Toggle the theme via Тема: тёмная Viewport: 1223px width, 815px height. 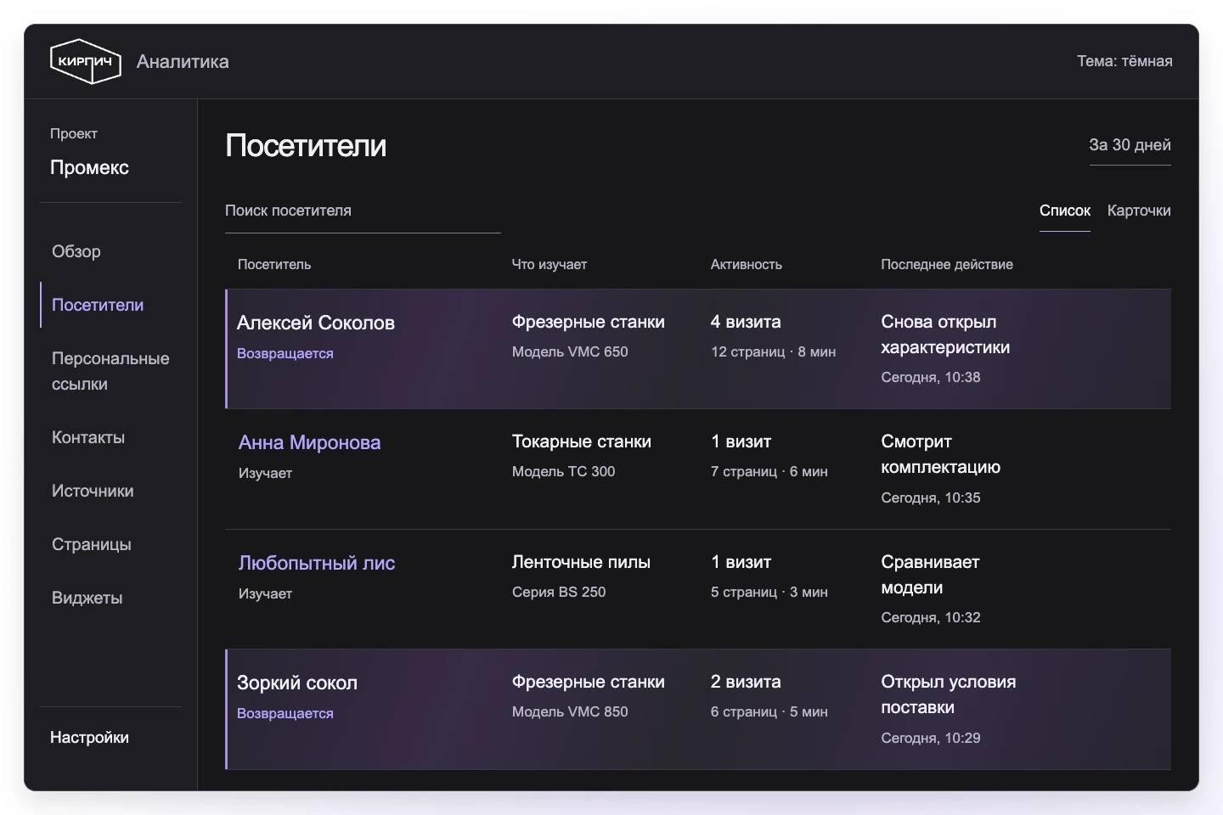(x=1124, y=61)
